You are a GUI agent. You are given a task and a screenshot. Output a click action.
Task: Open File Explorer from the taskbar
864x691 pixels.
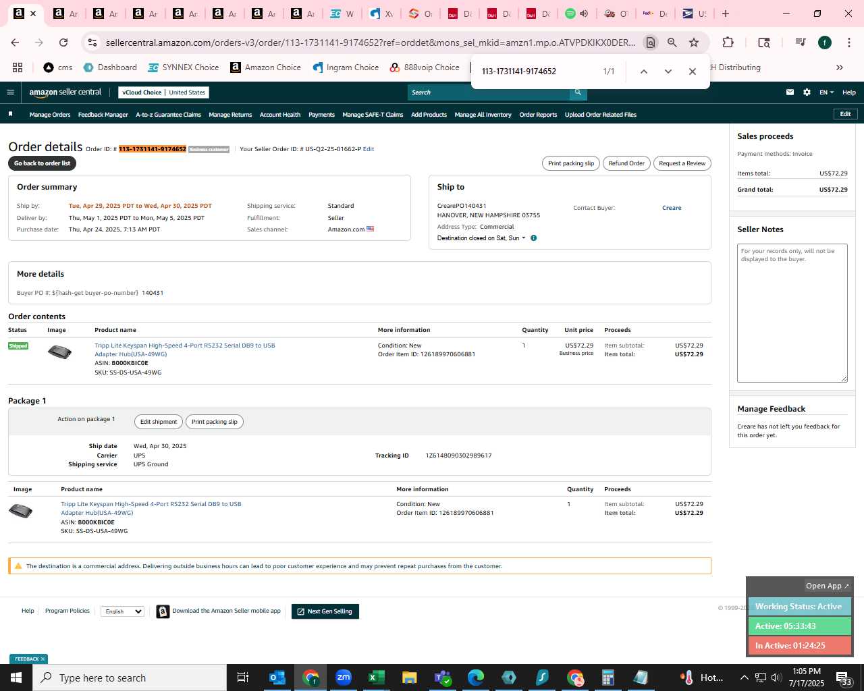click(410, 678)
